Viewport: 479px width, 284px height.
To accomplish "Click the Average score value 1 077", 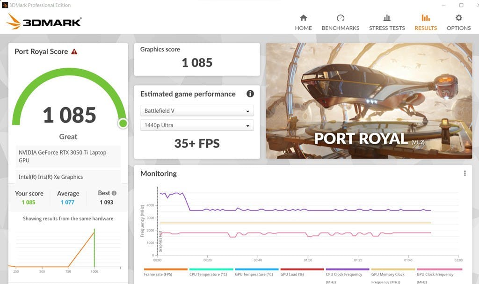I will (67, 202).
